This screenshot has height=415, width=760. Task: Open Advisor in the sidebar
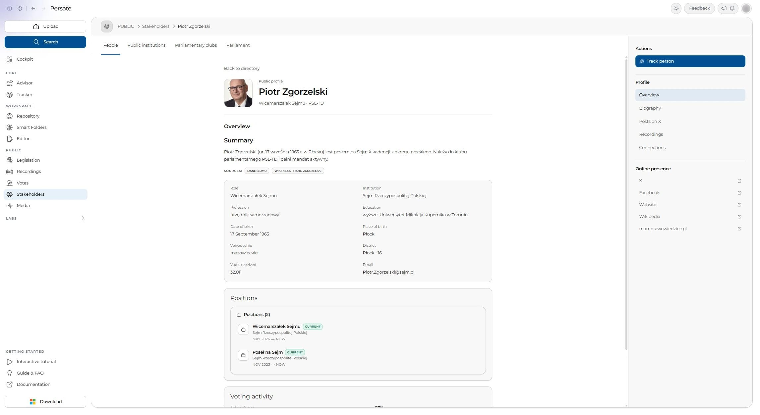pos(45,83)
